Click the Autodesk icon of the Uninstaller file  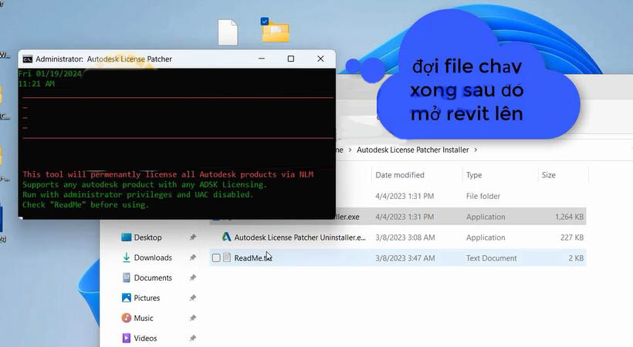coord(226,237)
